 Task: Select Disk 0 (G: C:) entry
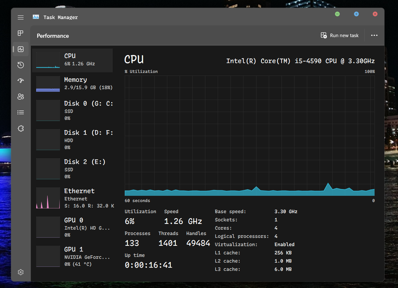click(x=72, y=111)
